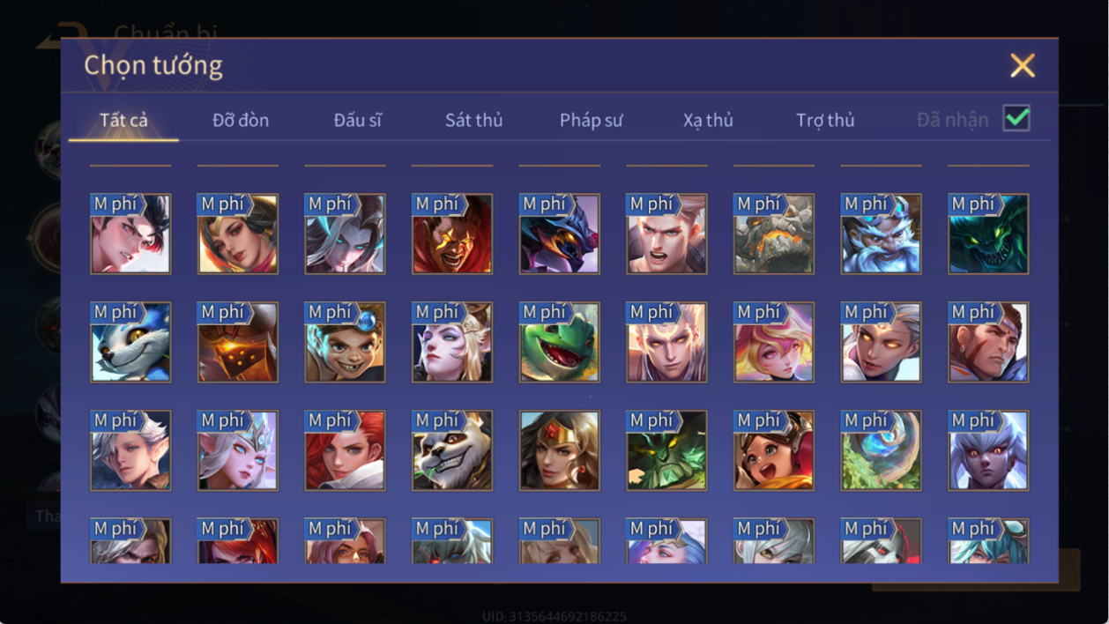Pick the white-bearded old man hero

coord(882,234)
